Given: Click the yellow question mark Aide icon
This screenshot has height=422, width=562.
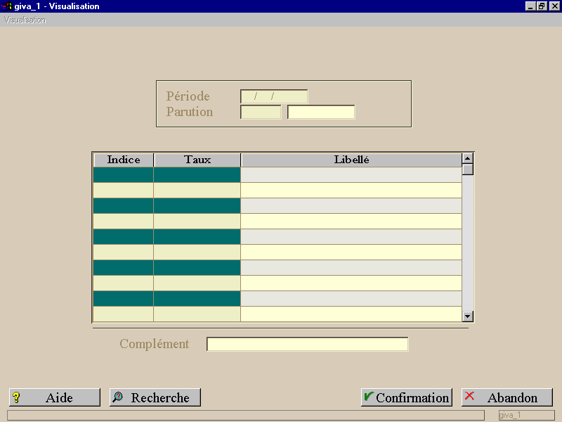Looking at the screenshot, I should point(16,397).
